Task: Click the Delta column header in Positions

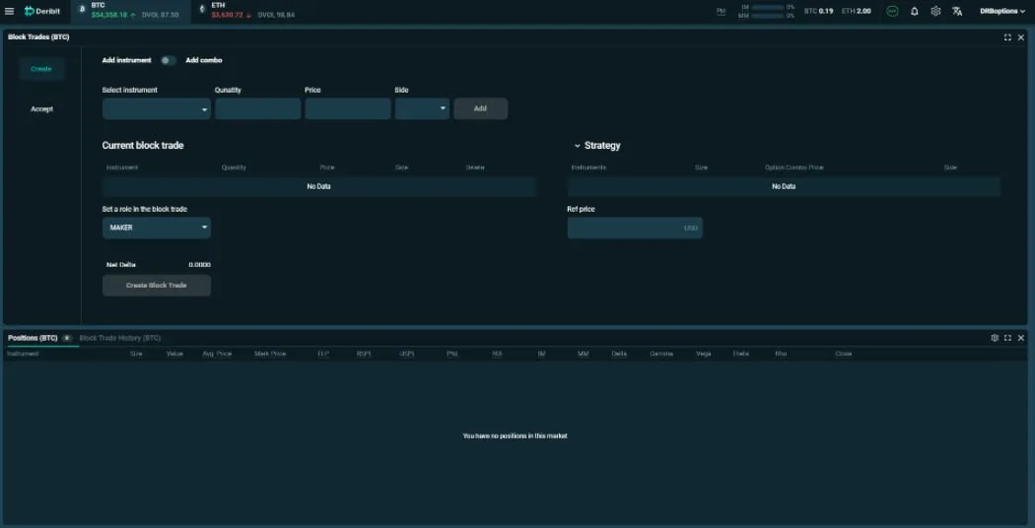Action: [x=619, y=355]
